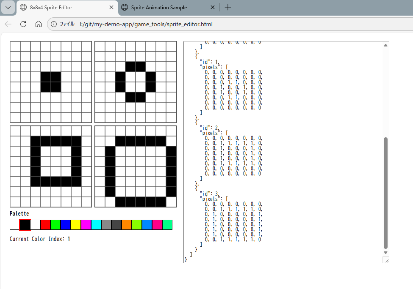Open the tab search dropdown chevron
Screen dimensions: 413x289
pyautogui.click(x=8, y=7)
